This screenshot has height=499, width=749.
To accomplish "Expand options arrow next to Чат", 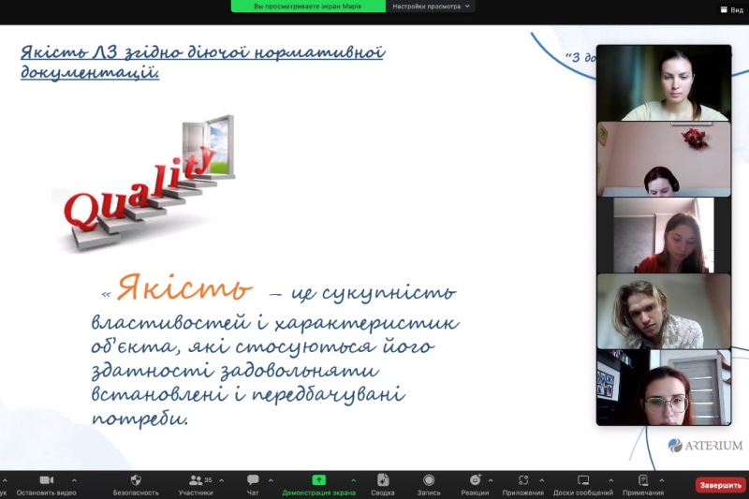I will (271, 480).
